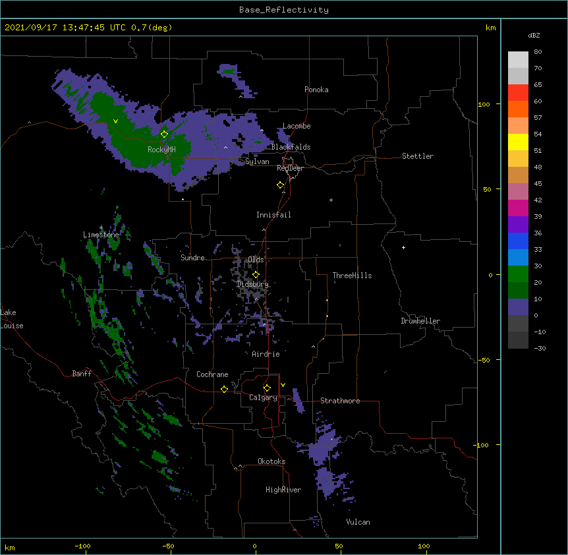Click the white asterisk east of Innisfail
The width and height of the screenshot is (568, 555).
point(331,200)
